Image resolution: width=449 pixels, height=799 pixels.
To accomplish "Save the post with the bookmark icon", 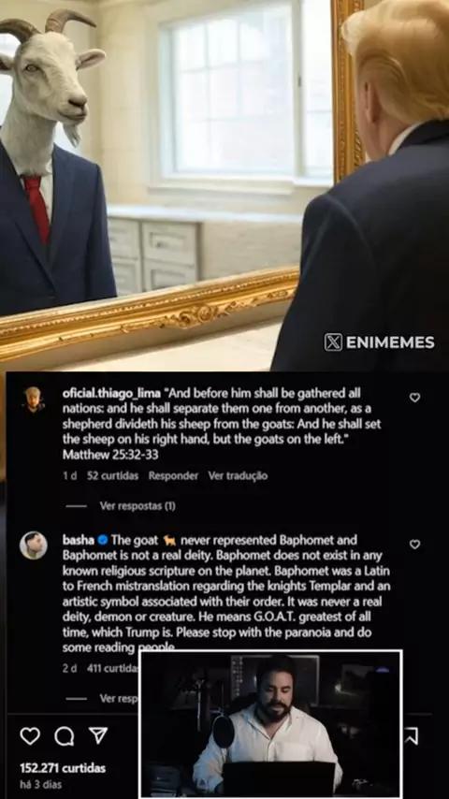I will (x=412, y=735).
